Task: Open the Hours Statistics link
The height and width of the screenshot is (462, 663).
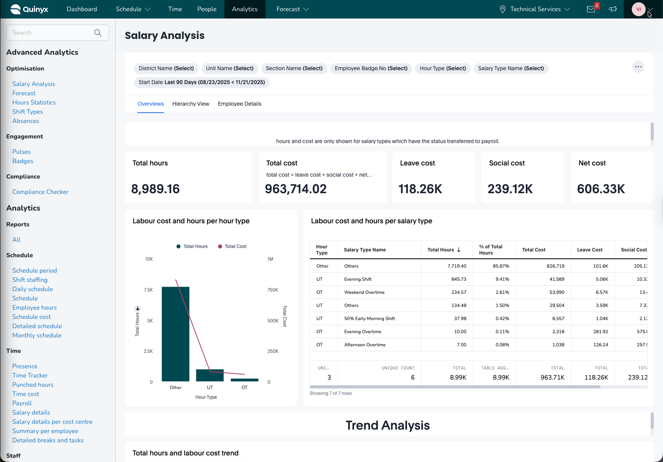Action: (34, 103)
